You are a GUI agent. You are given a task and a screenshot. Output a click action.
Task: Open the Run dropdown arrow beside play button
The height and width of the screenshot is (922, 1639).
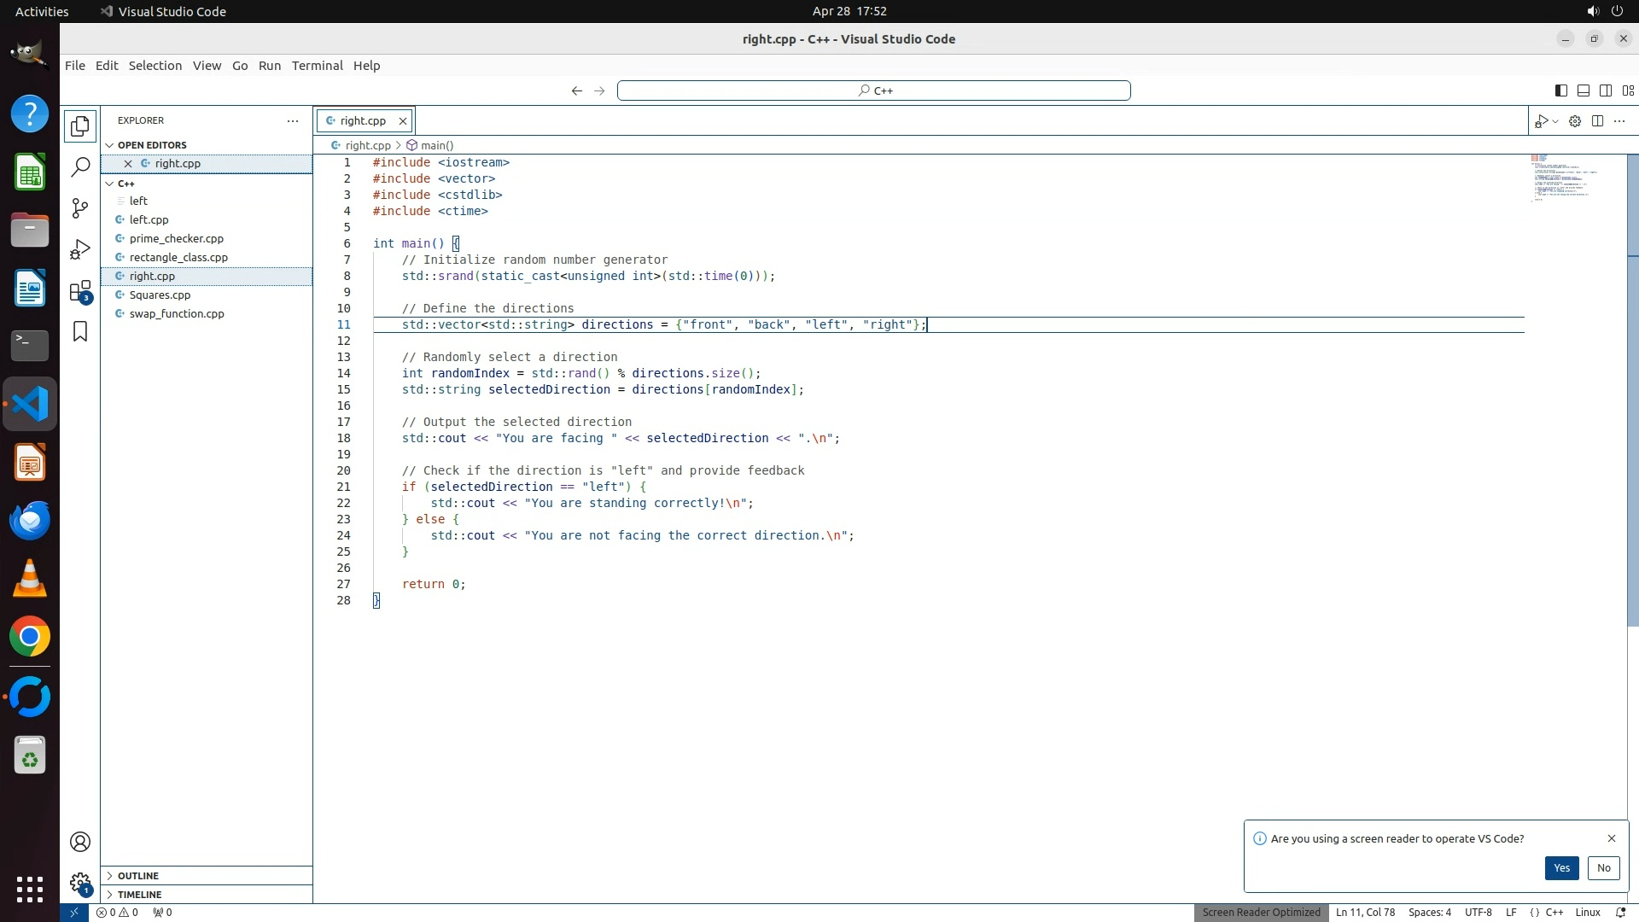tap(1555, 121)
